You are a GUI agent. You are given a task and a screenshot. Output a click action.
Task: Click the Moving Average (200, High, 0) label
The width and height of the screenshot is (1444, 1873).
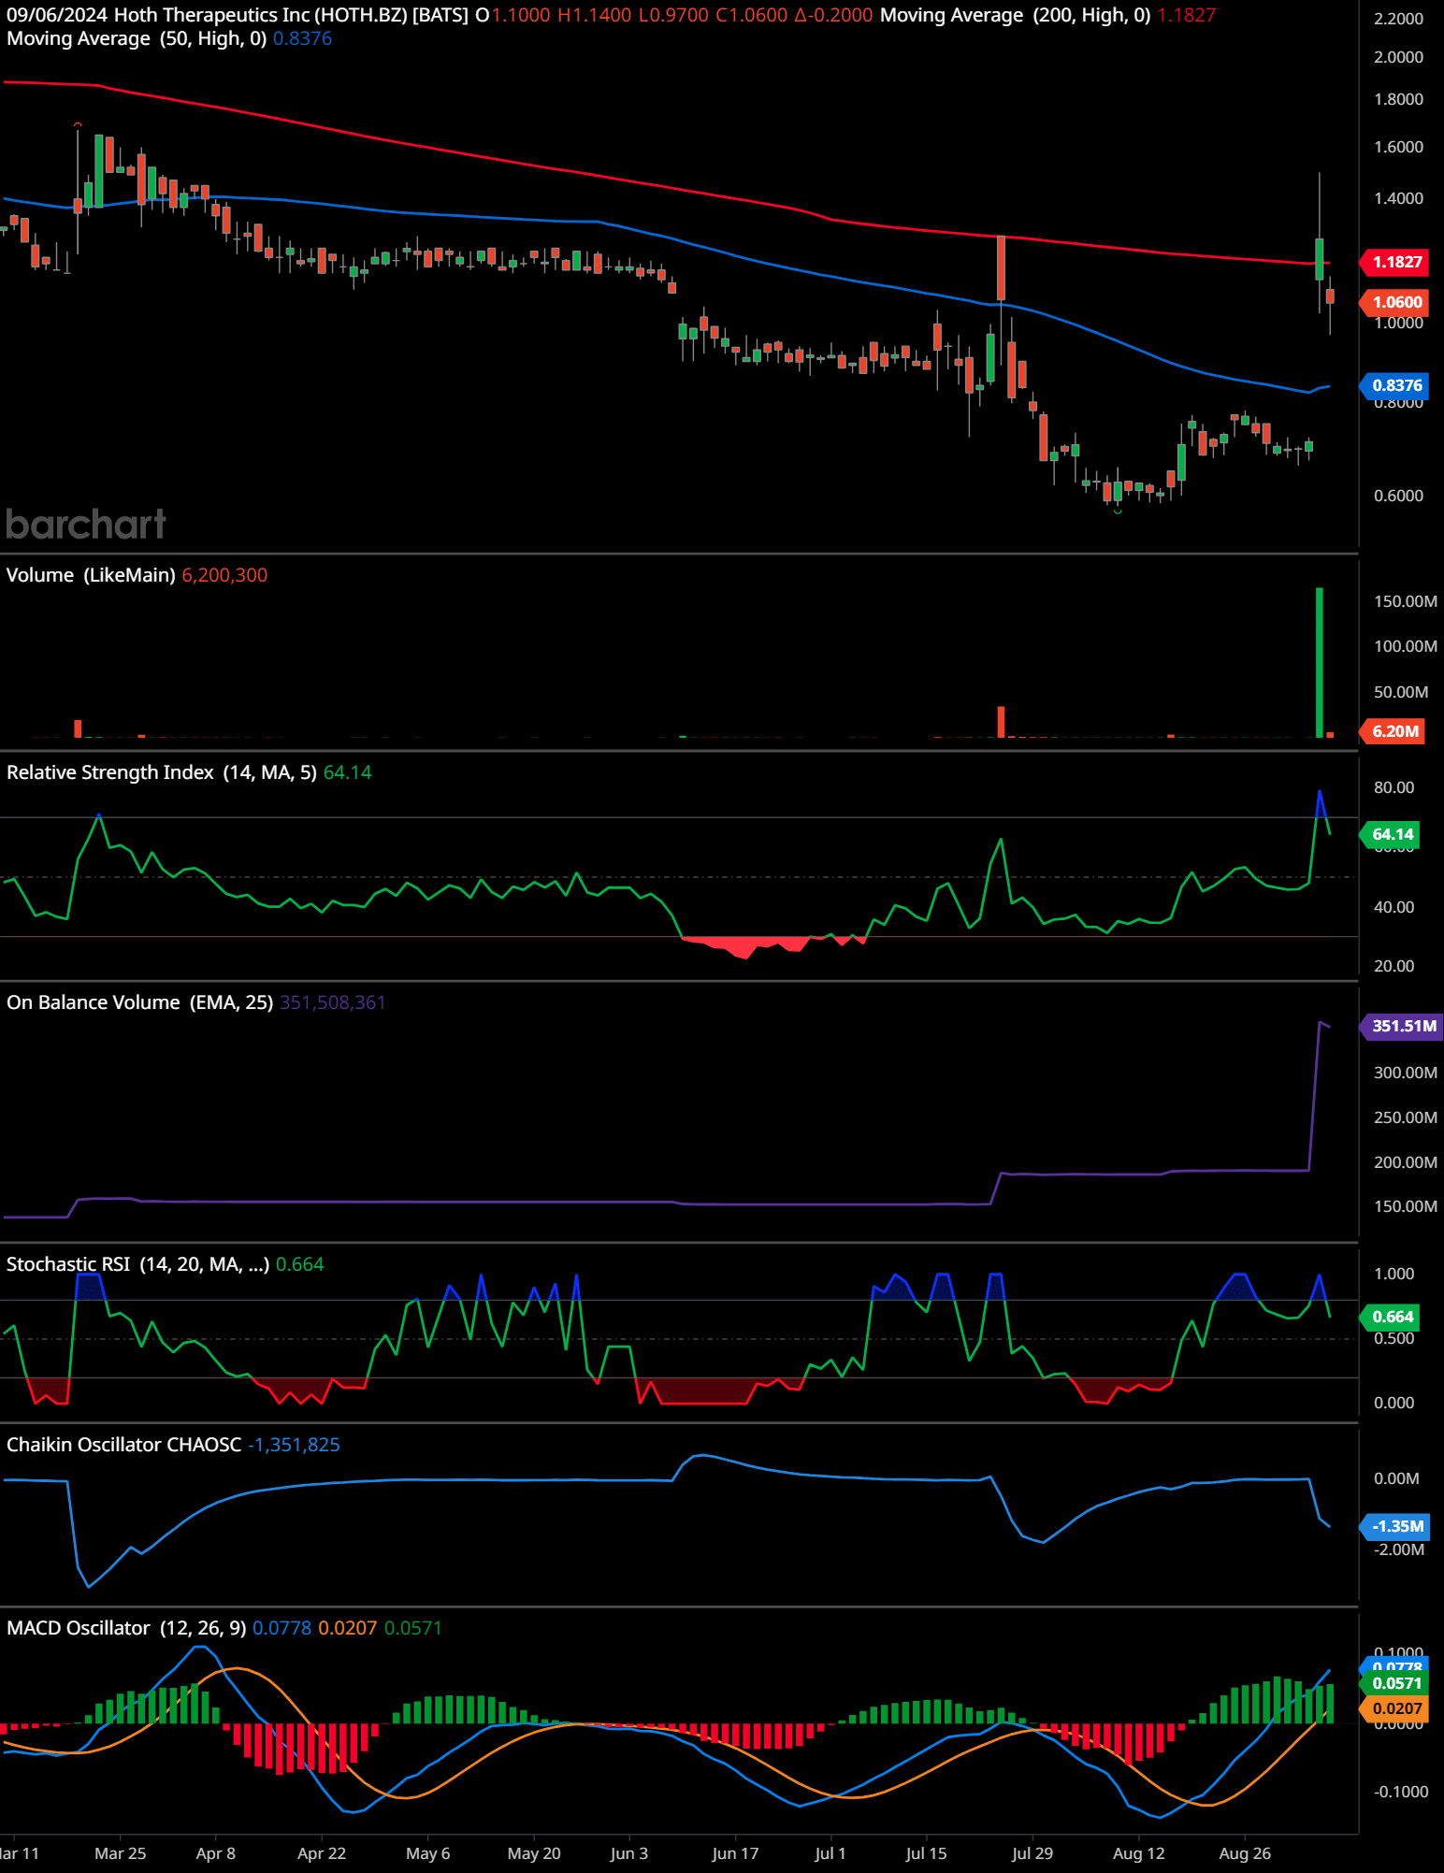pos(1016,15)
